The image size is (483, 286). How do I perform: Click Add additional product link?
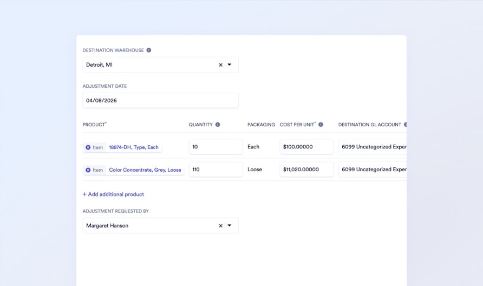[113, 194]
